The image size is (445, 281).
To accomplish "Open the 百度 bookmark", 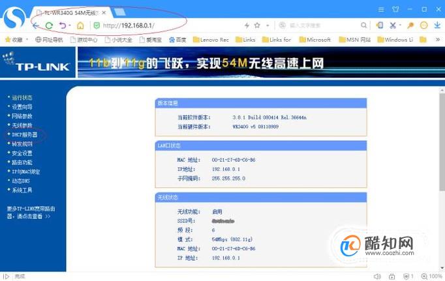I will (x=177, y=40).
